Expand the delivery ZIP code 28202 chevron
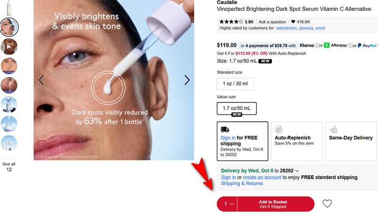378x212 pixels. tap(297, 171)
